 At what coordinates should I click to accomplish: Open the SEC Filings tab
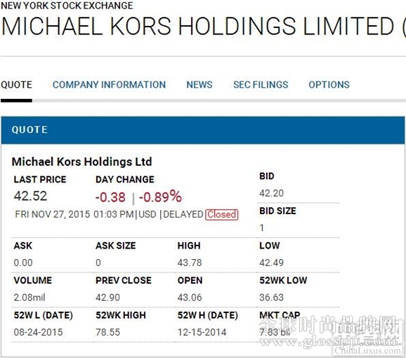click(261, 84)
